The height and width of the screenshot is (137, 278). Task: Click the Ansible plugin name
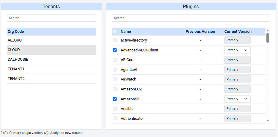point(127,109)
